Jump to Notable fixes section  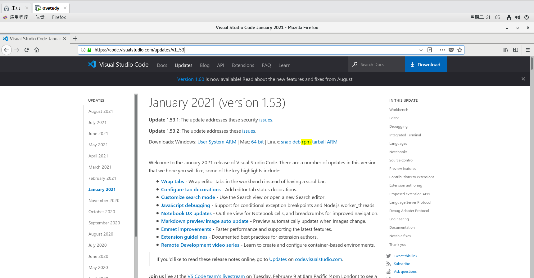click(x=400, y=236)
